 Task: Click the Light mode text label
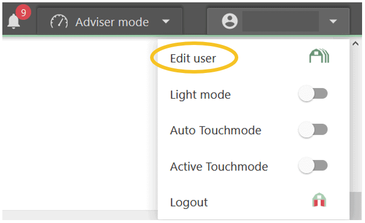coord(200,95)
